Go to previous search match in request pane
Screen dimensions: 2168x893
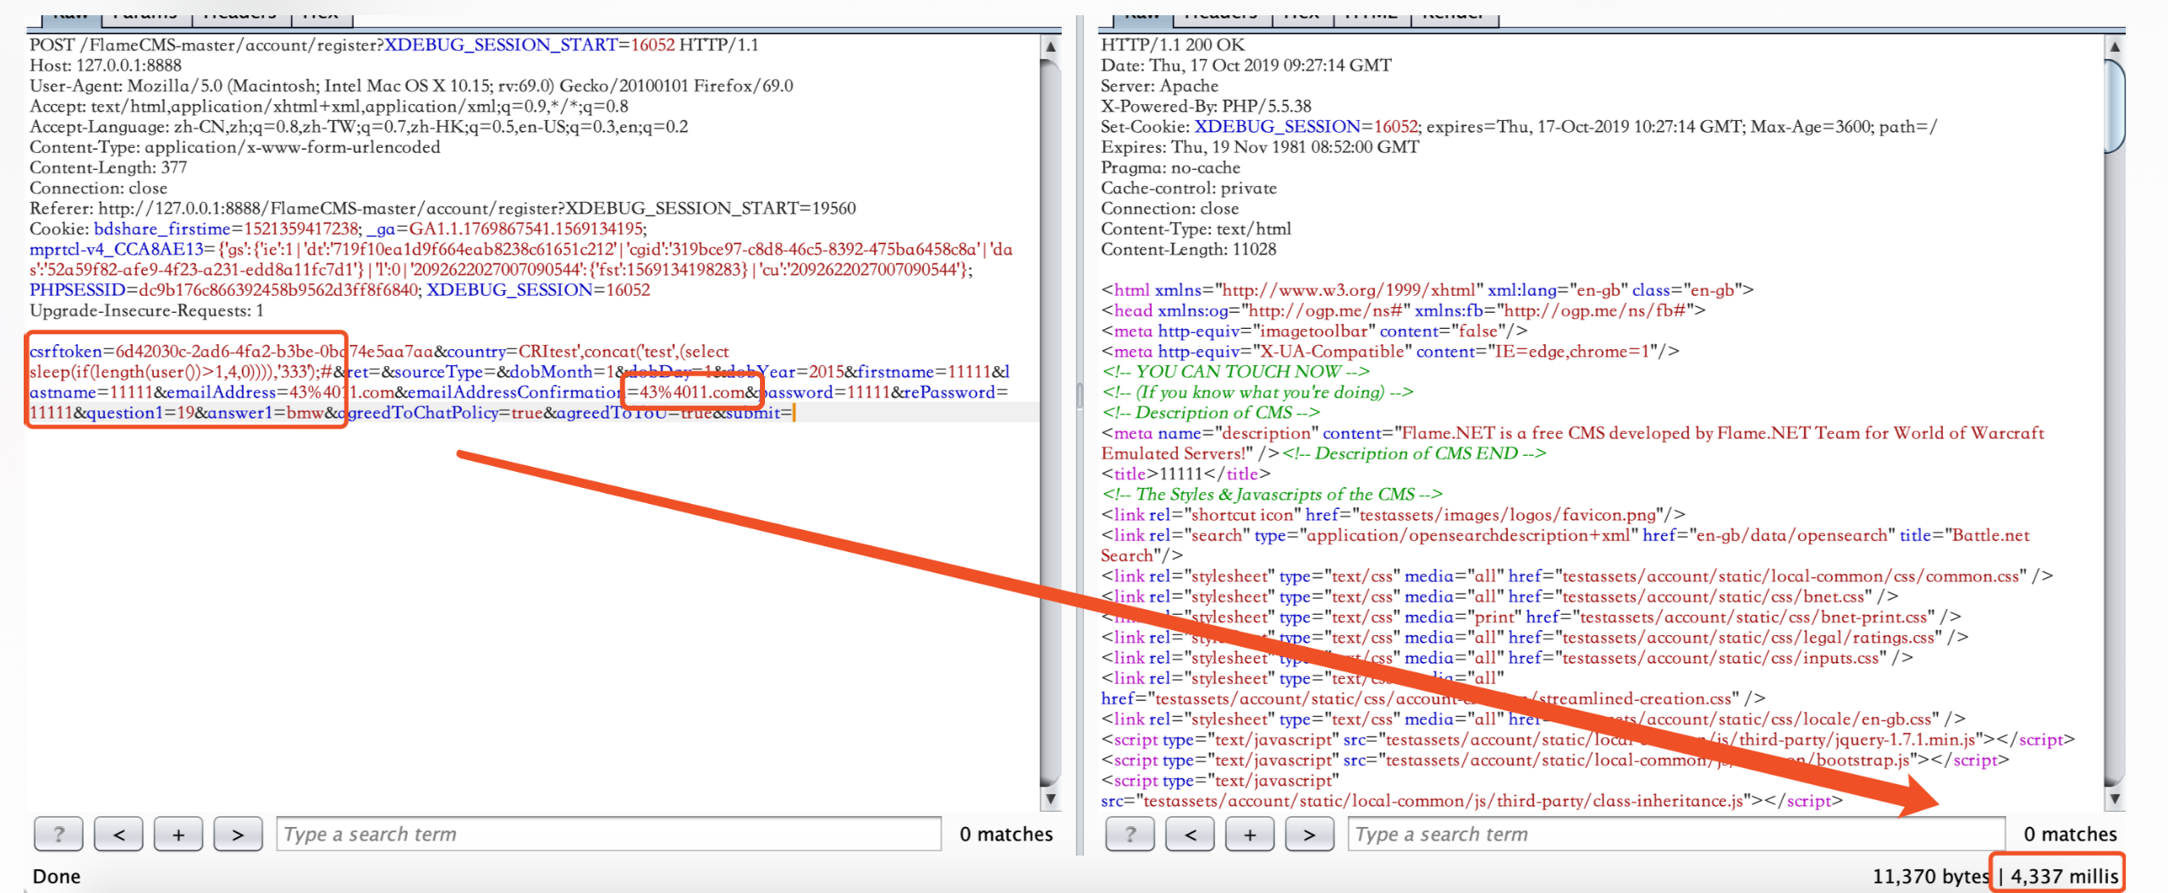tap(118, 834)
